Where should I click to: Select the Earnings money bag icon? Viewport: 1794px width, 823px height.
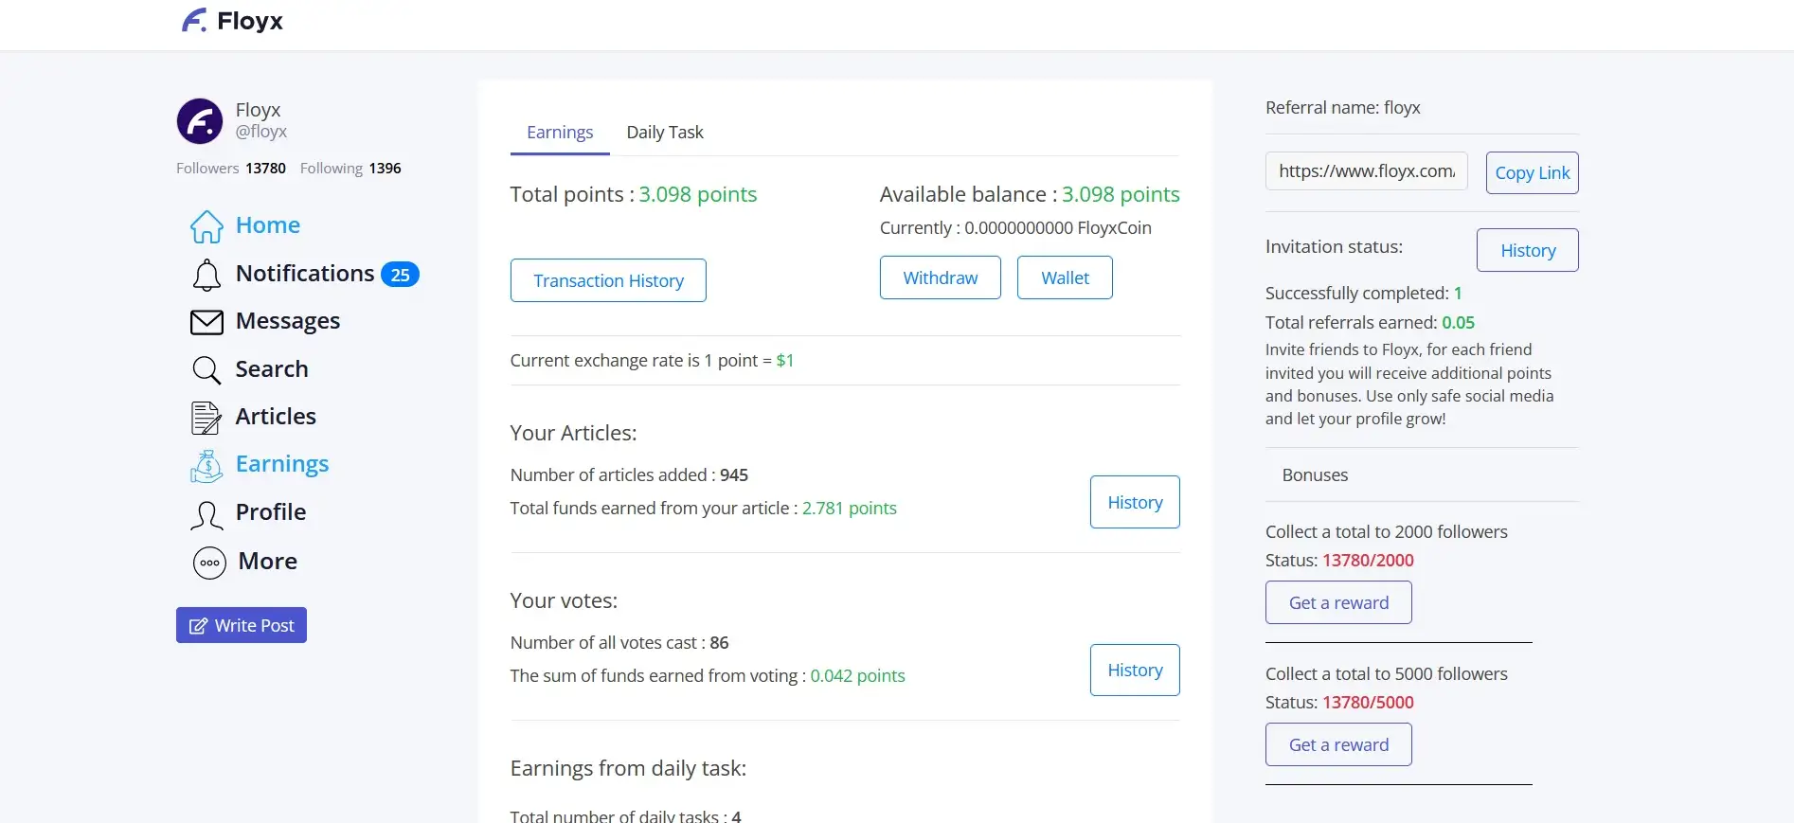coord(206,465)
